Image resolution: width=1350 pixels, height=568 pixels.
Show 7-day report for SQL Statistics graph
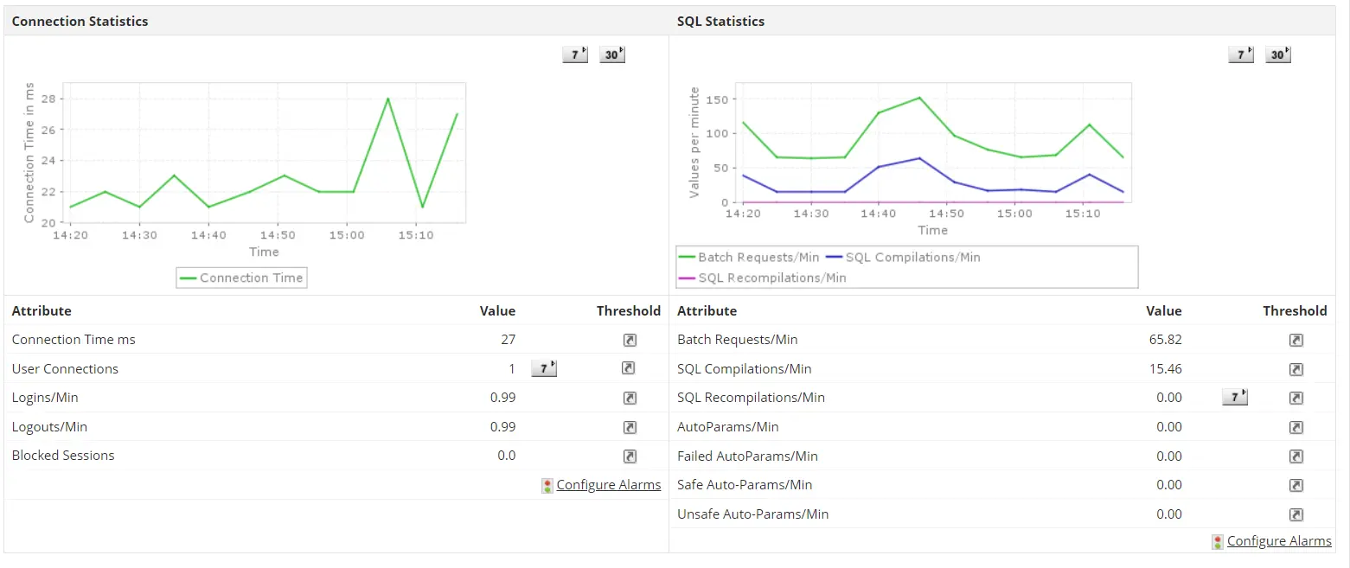click(x=1240, y=54)
